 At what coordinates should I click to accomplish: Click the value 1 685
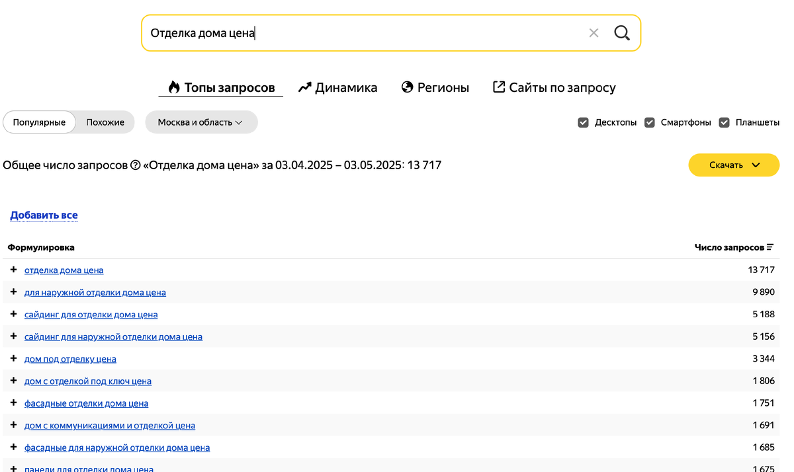click(764, 448)
